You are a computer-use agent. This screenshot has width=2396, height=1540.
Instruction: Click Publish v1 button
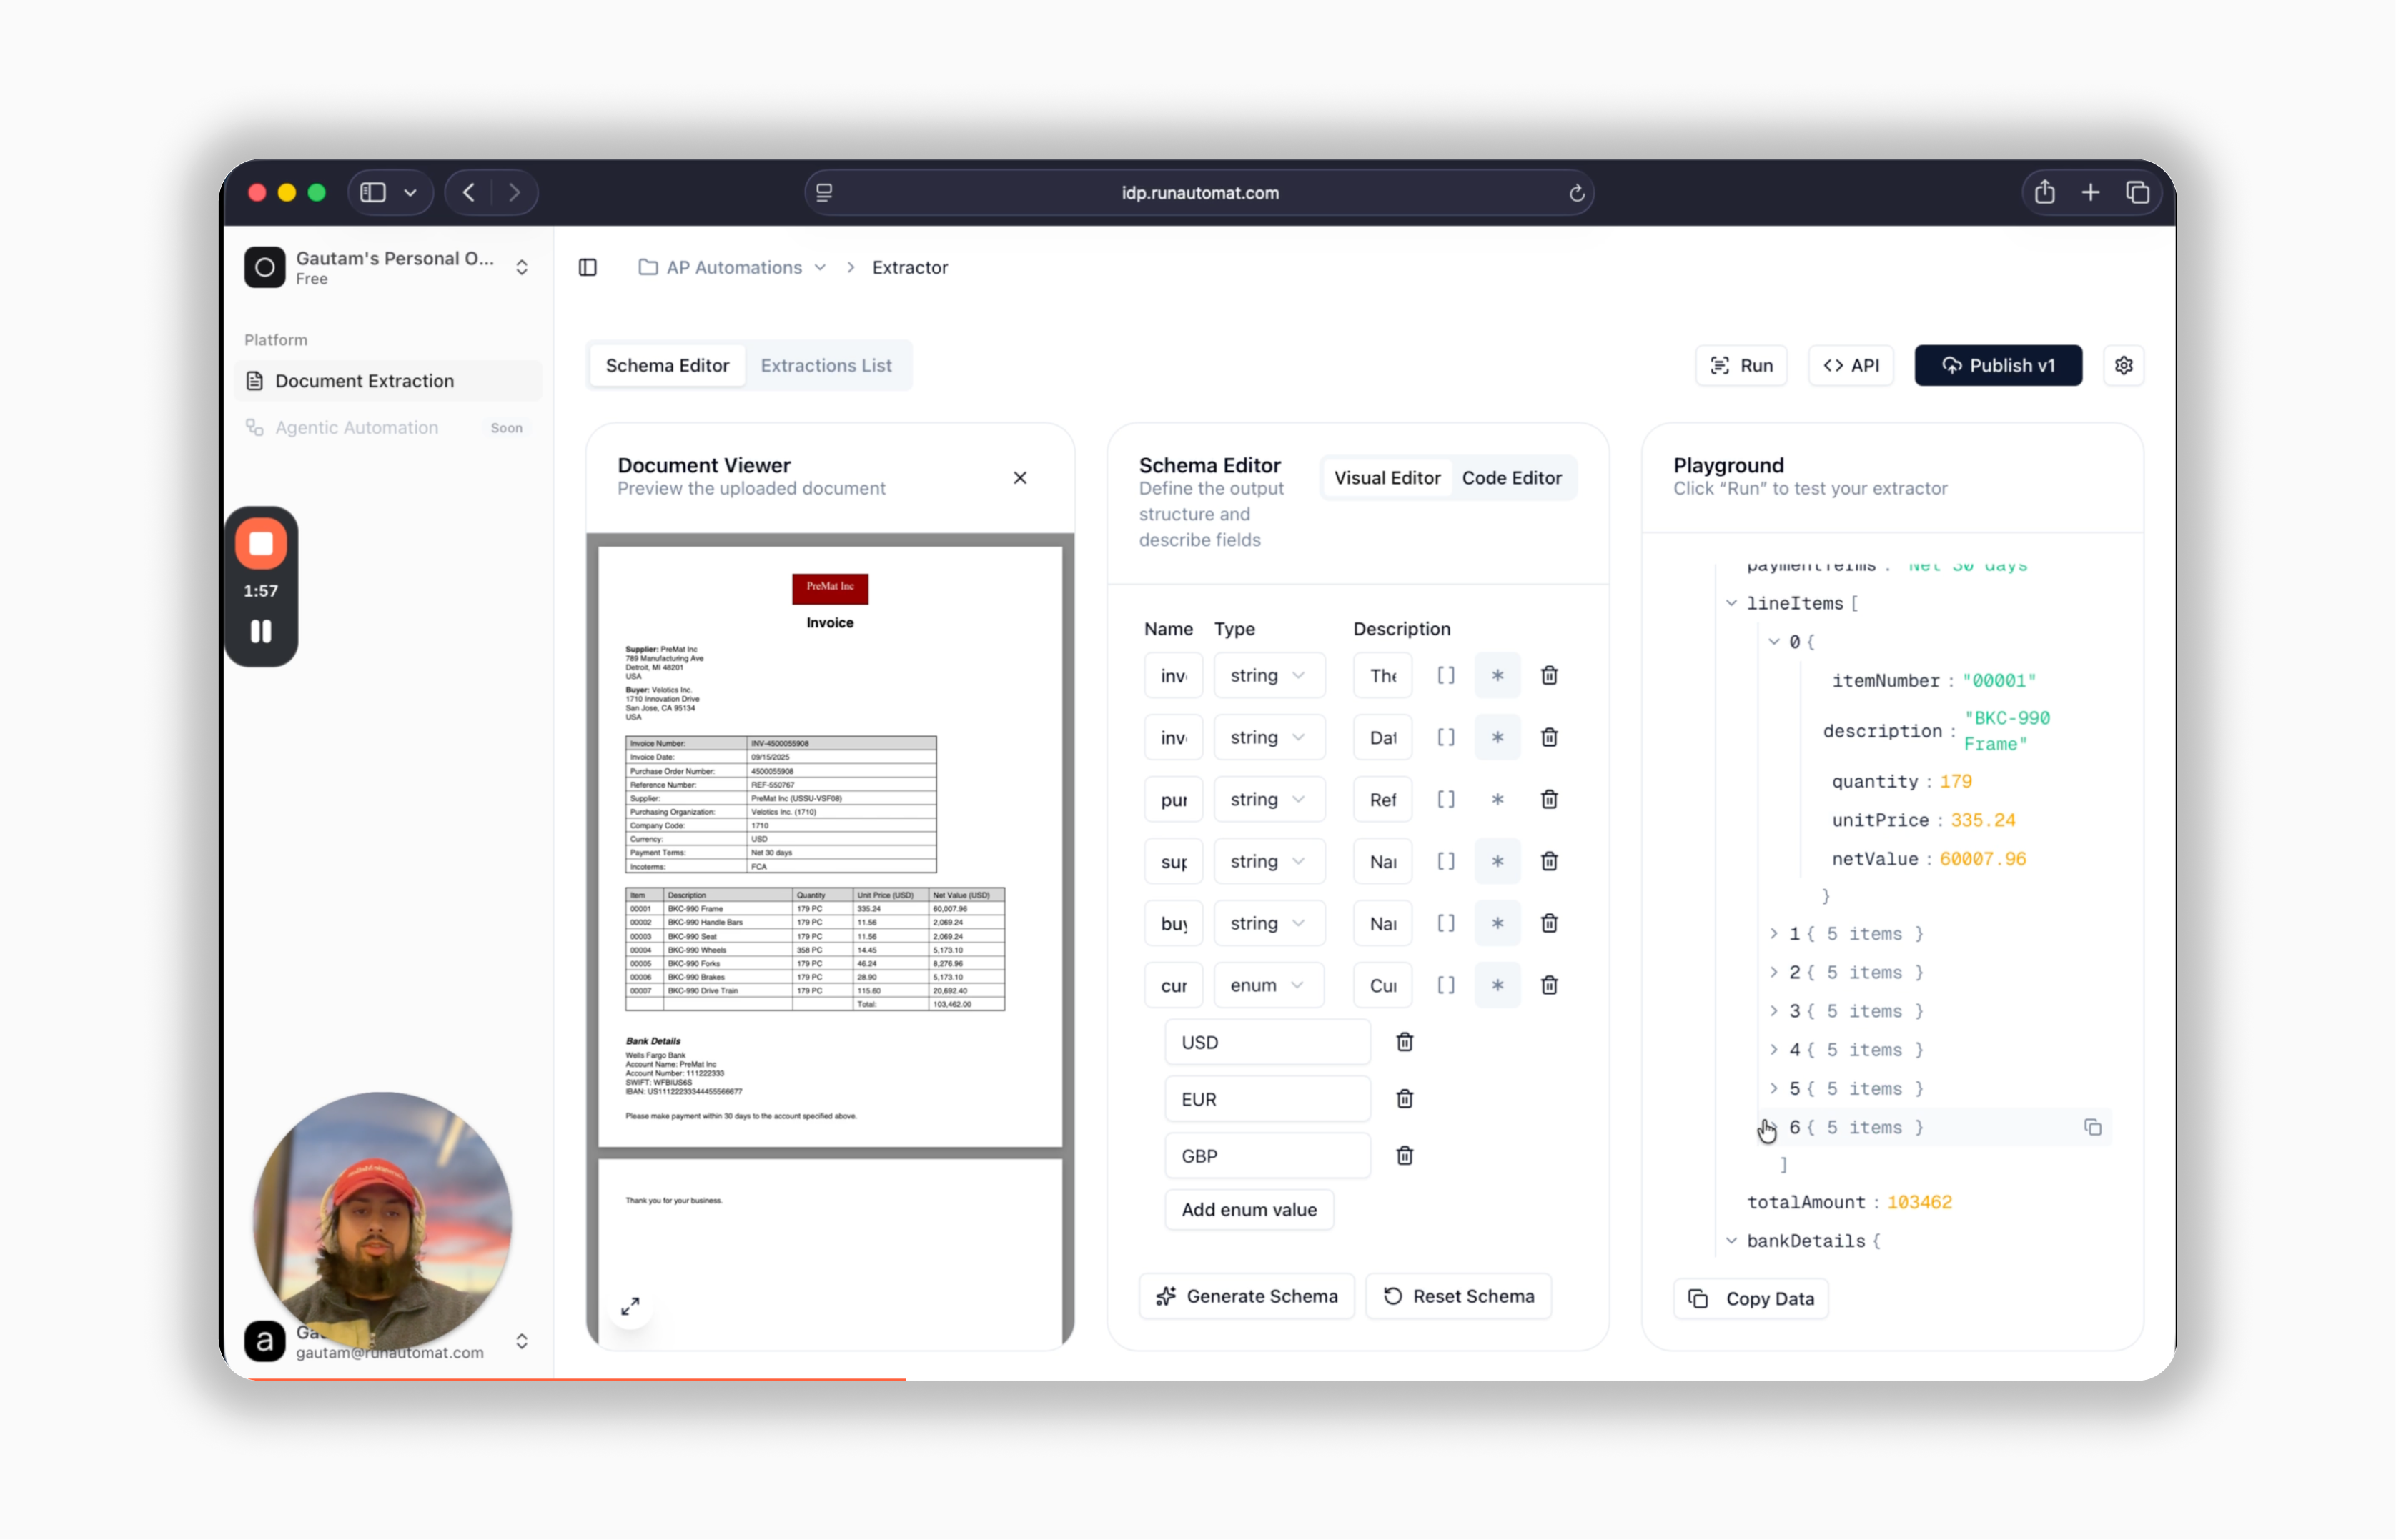1997,365
